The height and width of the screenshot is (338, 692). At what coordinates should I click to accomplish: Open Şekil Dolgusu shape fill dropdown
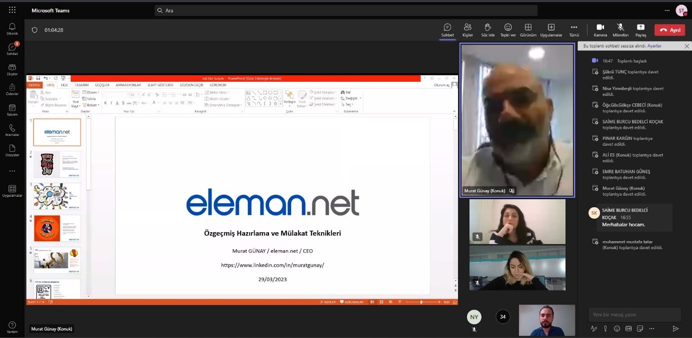point(323,92)
